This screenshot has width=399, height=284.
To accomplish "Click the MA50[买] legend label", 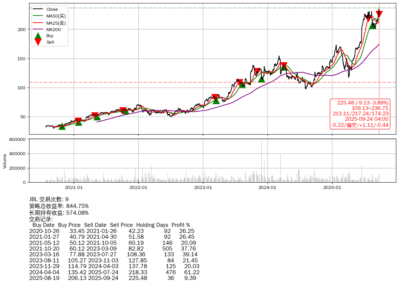I will tap(56, 16).
